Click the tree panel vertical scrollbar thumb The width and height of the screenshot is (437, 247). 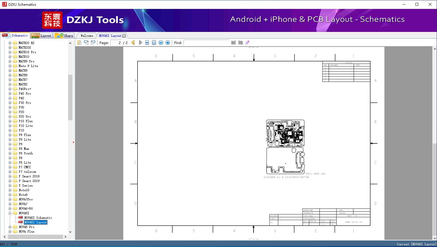point(70,97)
